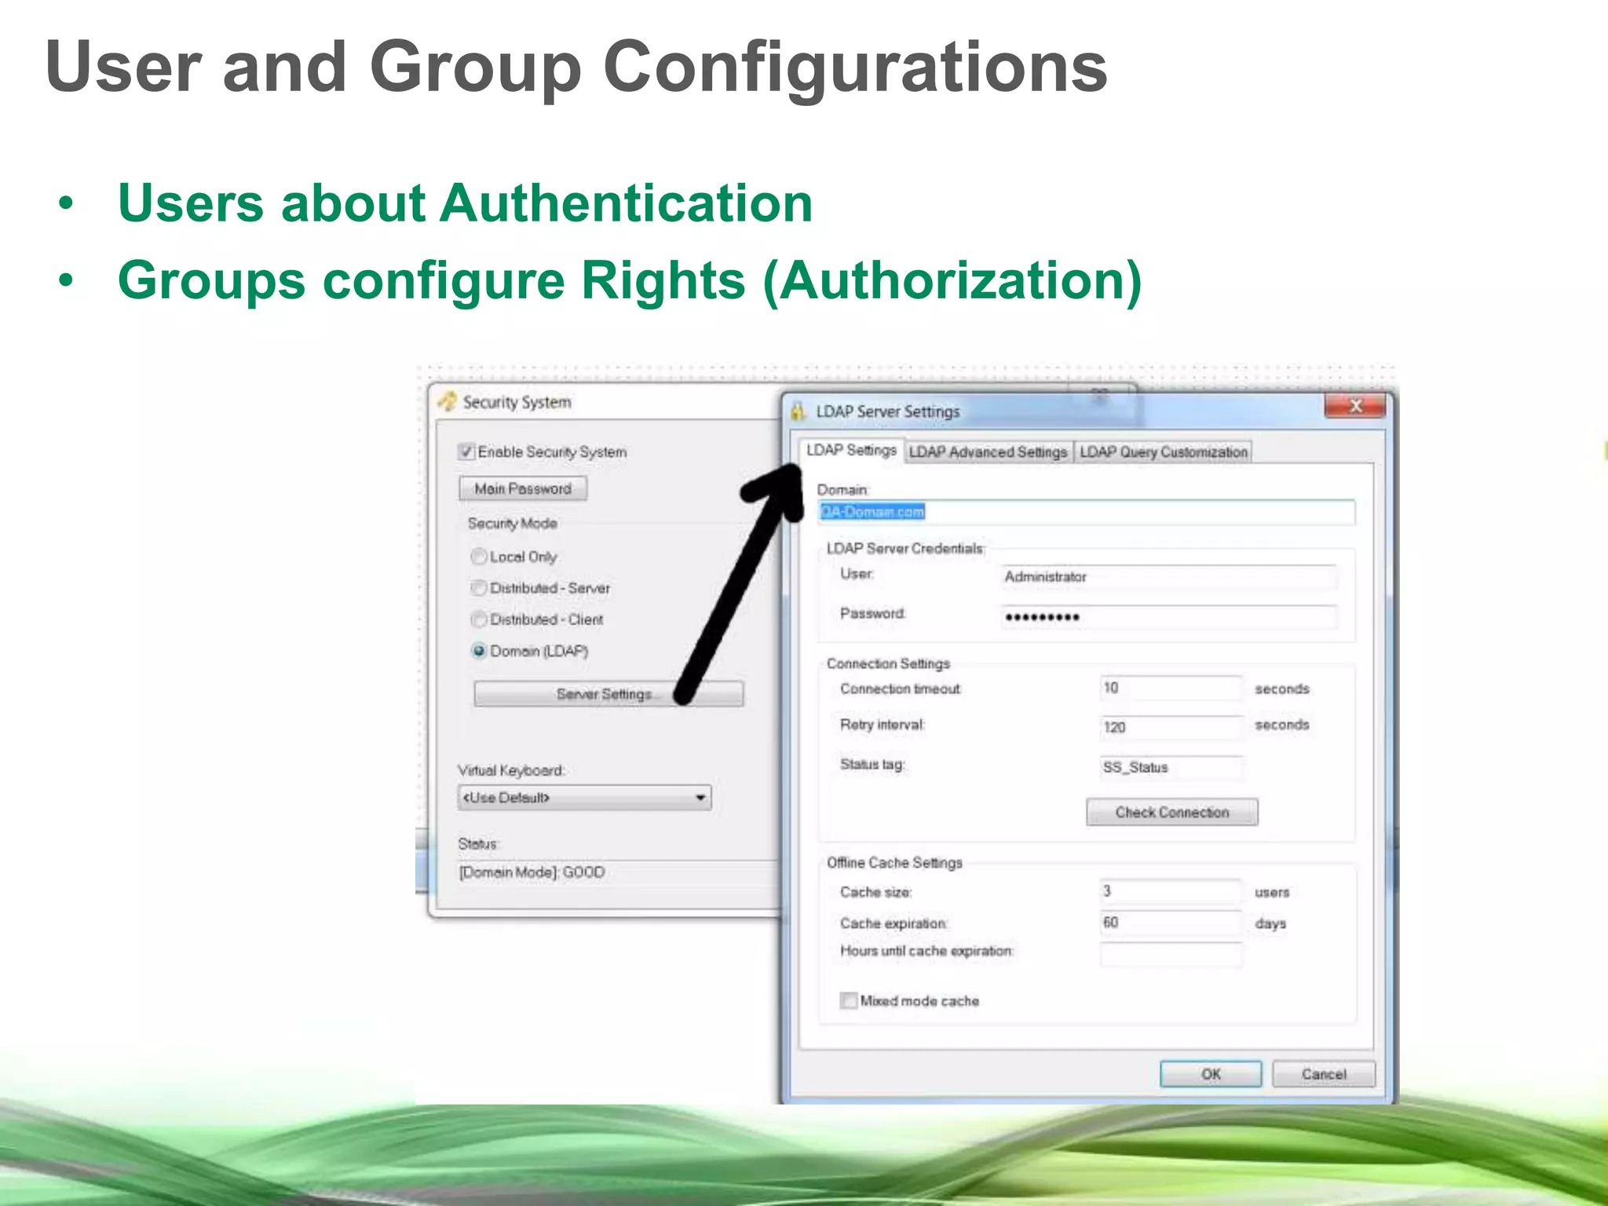Screen dimensions: 1608x1206
Task: Confirm LDAP settings with OK
Action: [x=1211, y=1074]
